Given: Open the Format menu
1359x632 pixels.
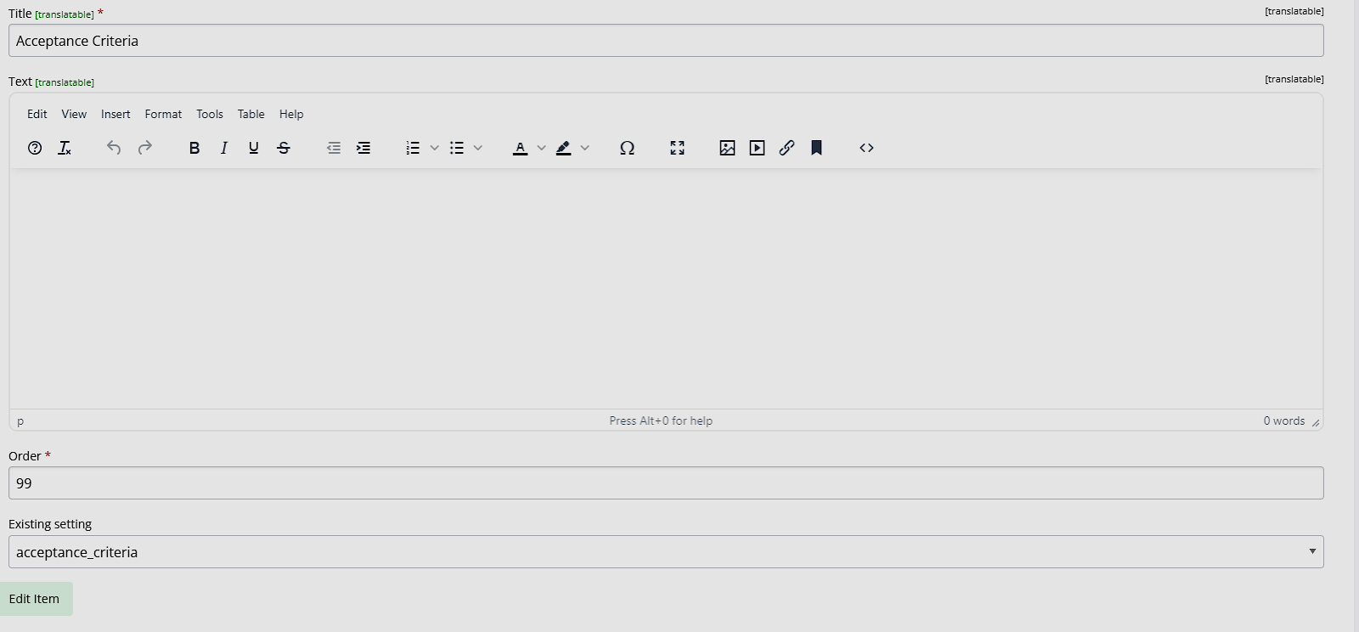Looking at the screenshot, I should (163, 114).
